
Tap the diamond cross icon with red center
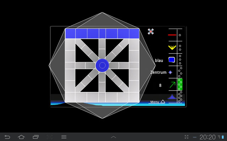151,31
